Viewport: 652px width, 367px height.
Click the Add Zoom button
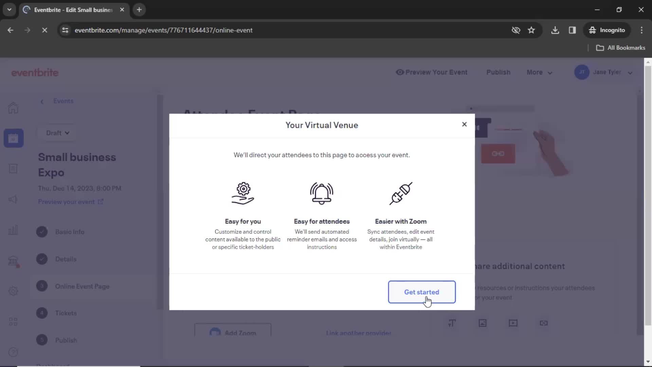point(233,330)
